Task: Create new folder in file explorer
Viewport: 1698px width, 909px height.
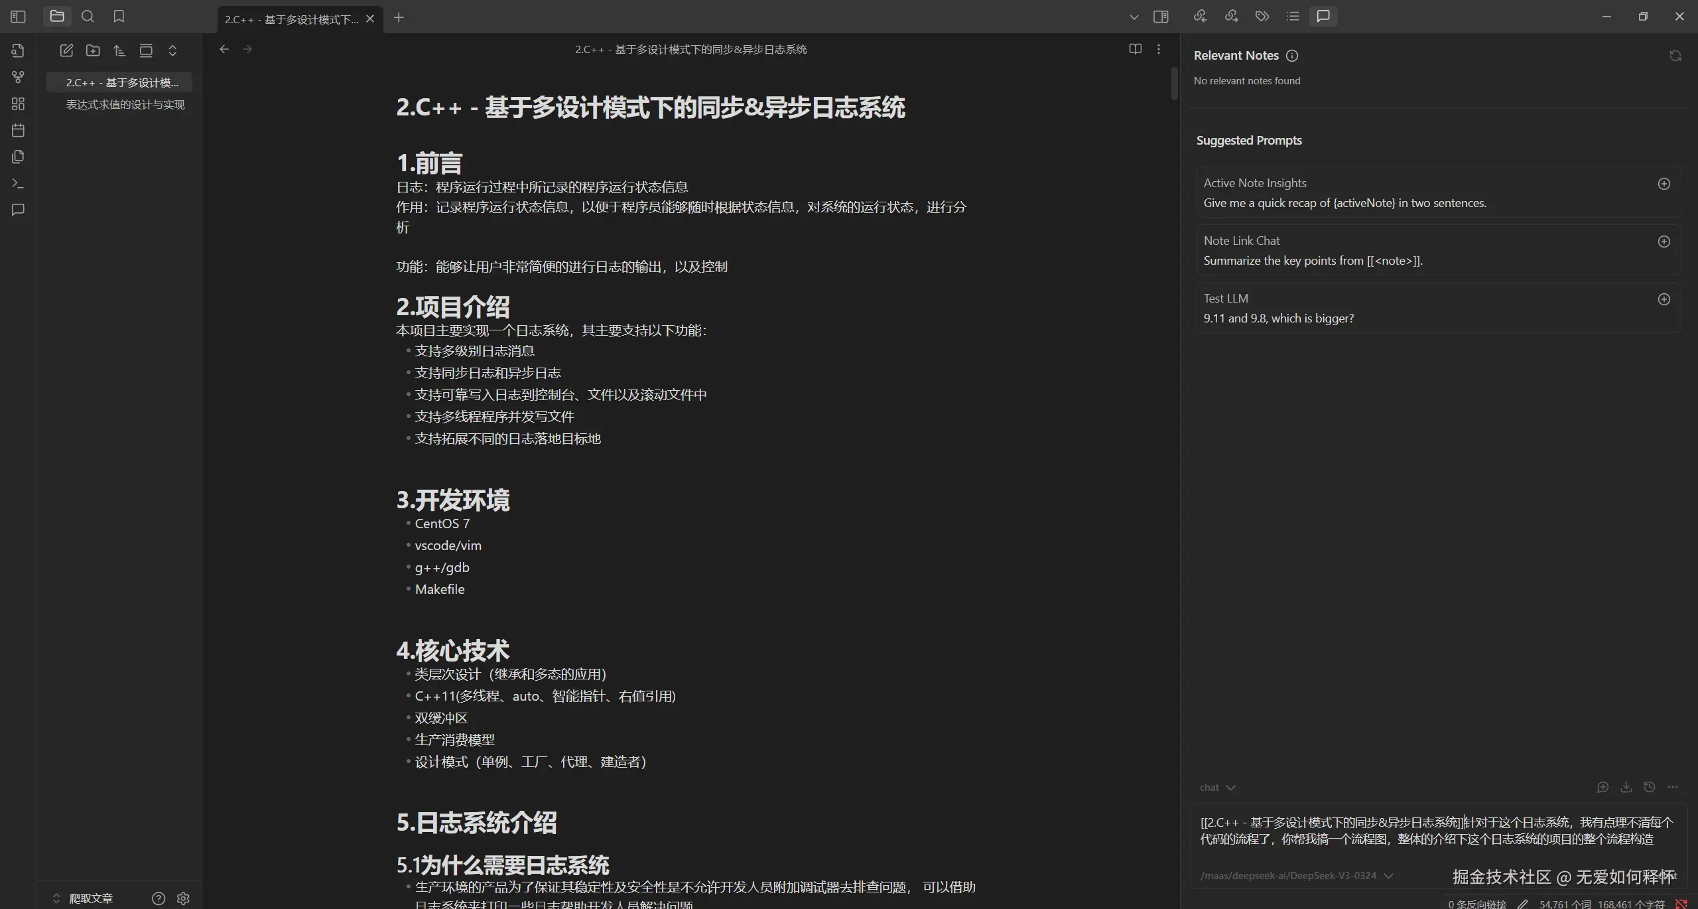Action: point(93,50)
